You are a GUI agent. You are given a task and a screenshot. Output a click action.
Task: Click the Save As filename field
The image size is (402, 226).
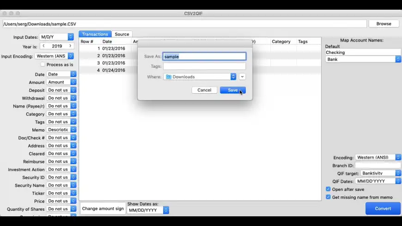coord(204,56)
